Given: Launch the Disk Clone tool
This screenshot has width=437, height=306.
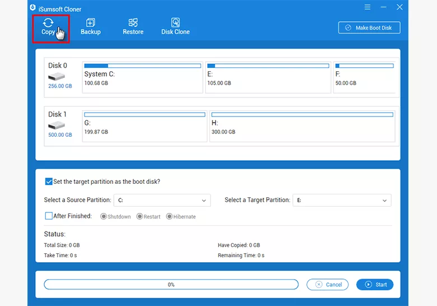Looking at the screenshot, I should click(x=175, y=23).
